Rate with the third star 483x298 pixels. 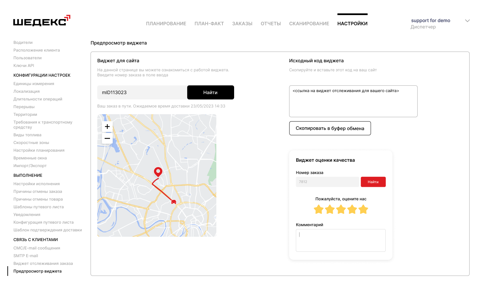point(341,210)
